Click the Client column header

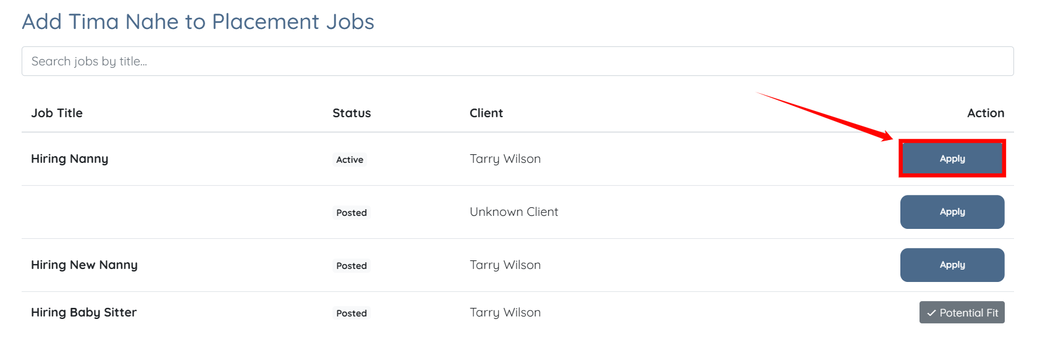pyautogui.click(x=486, y=113)
